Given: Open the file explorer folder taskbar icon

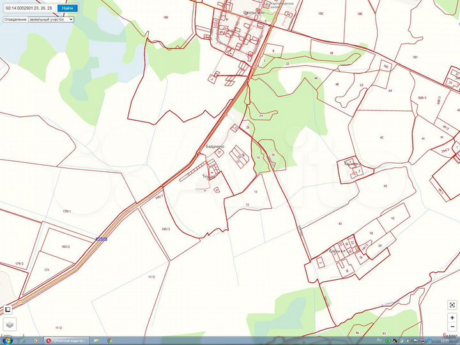Looking at the screenshot, I should pos(96,341).
